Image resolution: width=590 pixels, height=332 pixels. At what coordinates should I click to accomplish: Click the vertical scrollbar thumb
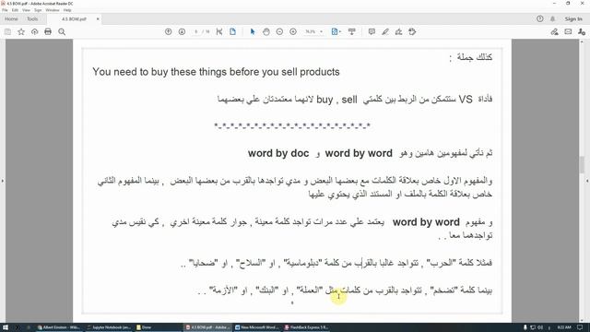pos(582,165)
